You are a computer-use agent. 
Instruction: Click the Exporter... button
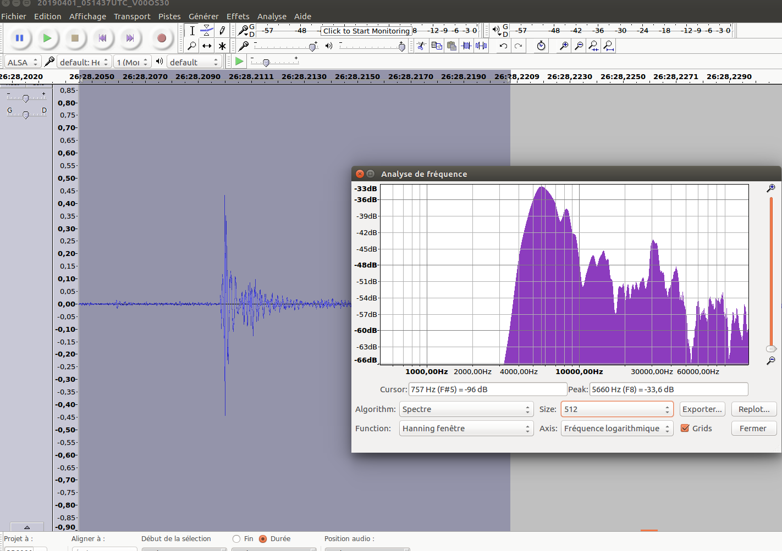pos(702,409)
